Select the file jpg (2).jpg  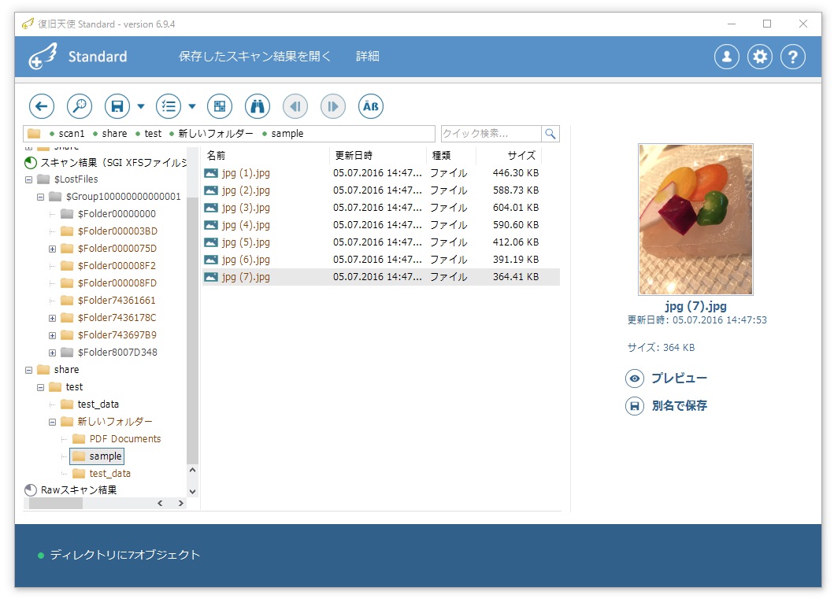tap(381, 190)
